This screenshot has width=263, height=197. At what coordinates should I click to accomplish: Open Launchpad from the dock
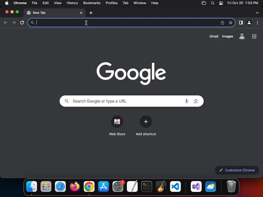46,186
